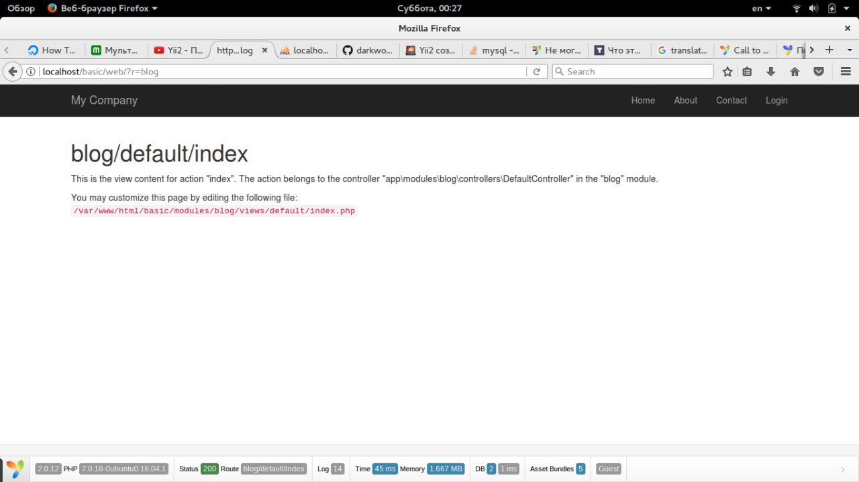Open the Route blog/default/index badge

pyautogui.click(x=274, y=469)
